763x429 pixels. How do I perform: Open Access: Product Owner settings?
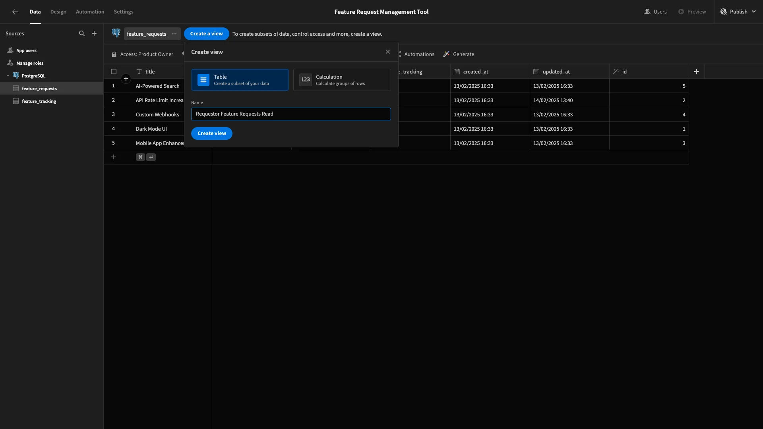tap(142, 54)
